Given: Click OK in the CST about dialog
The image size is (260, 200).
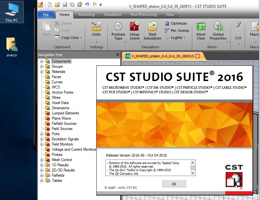Looking at the screenshot, I should click(174, 184).
